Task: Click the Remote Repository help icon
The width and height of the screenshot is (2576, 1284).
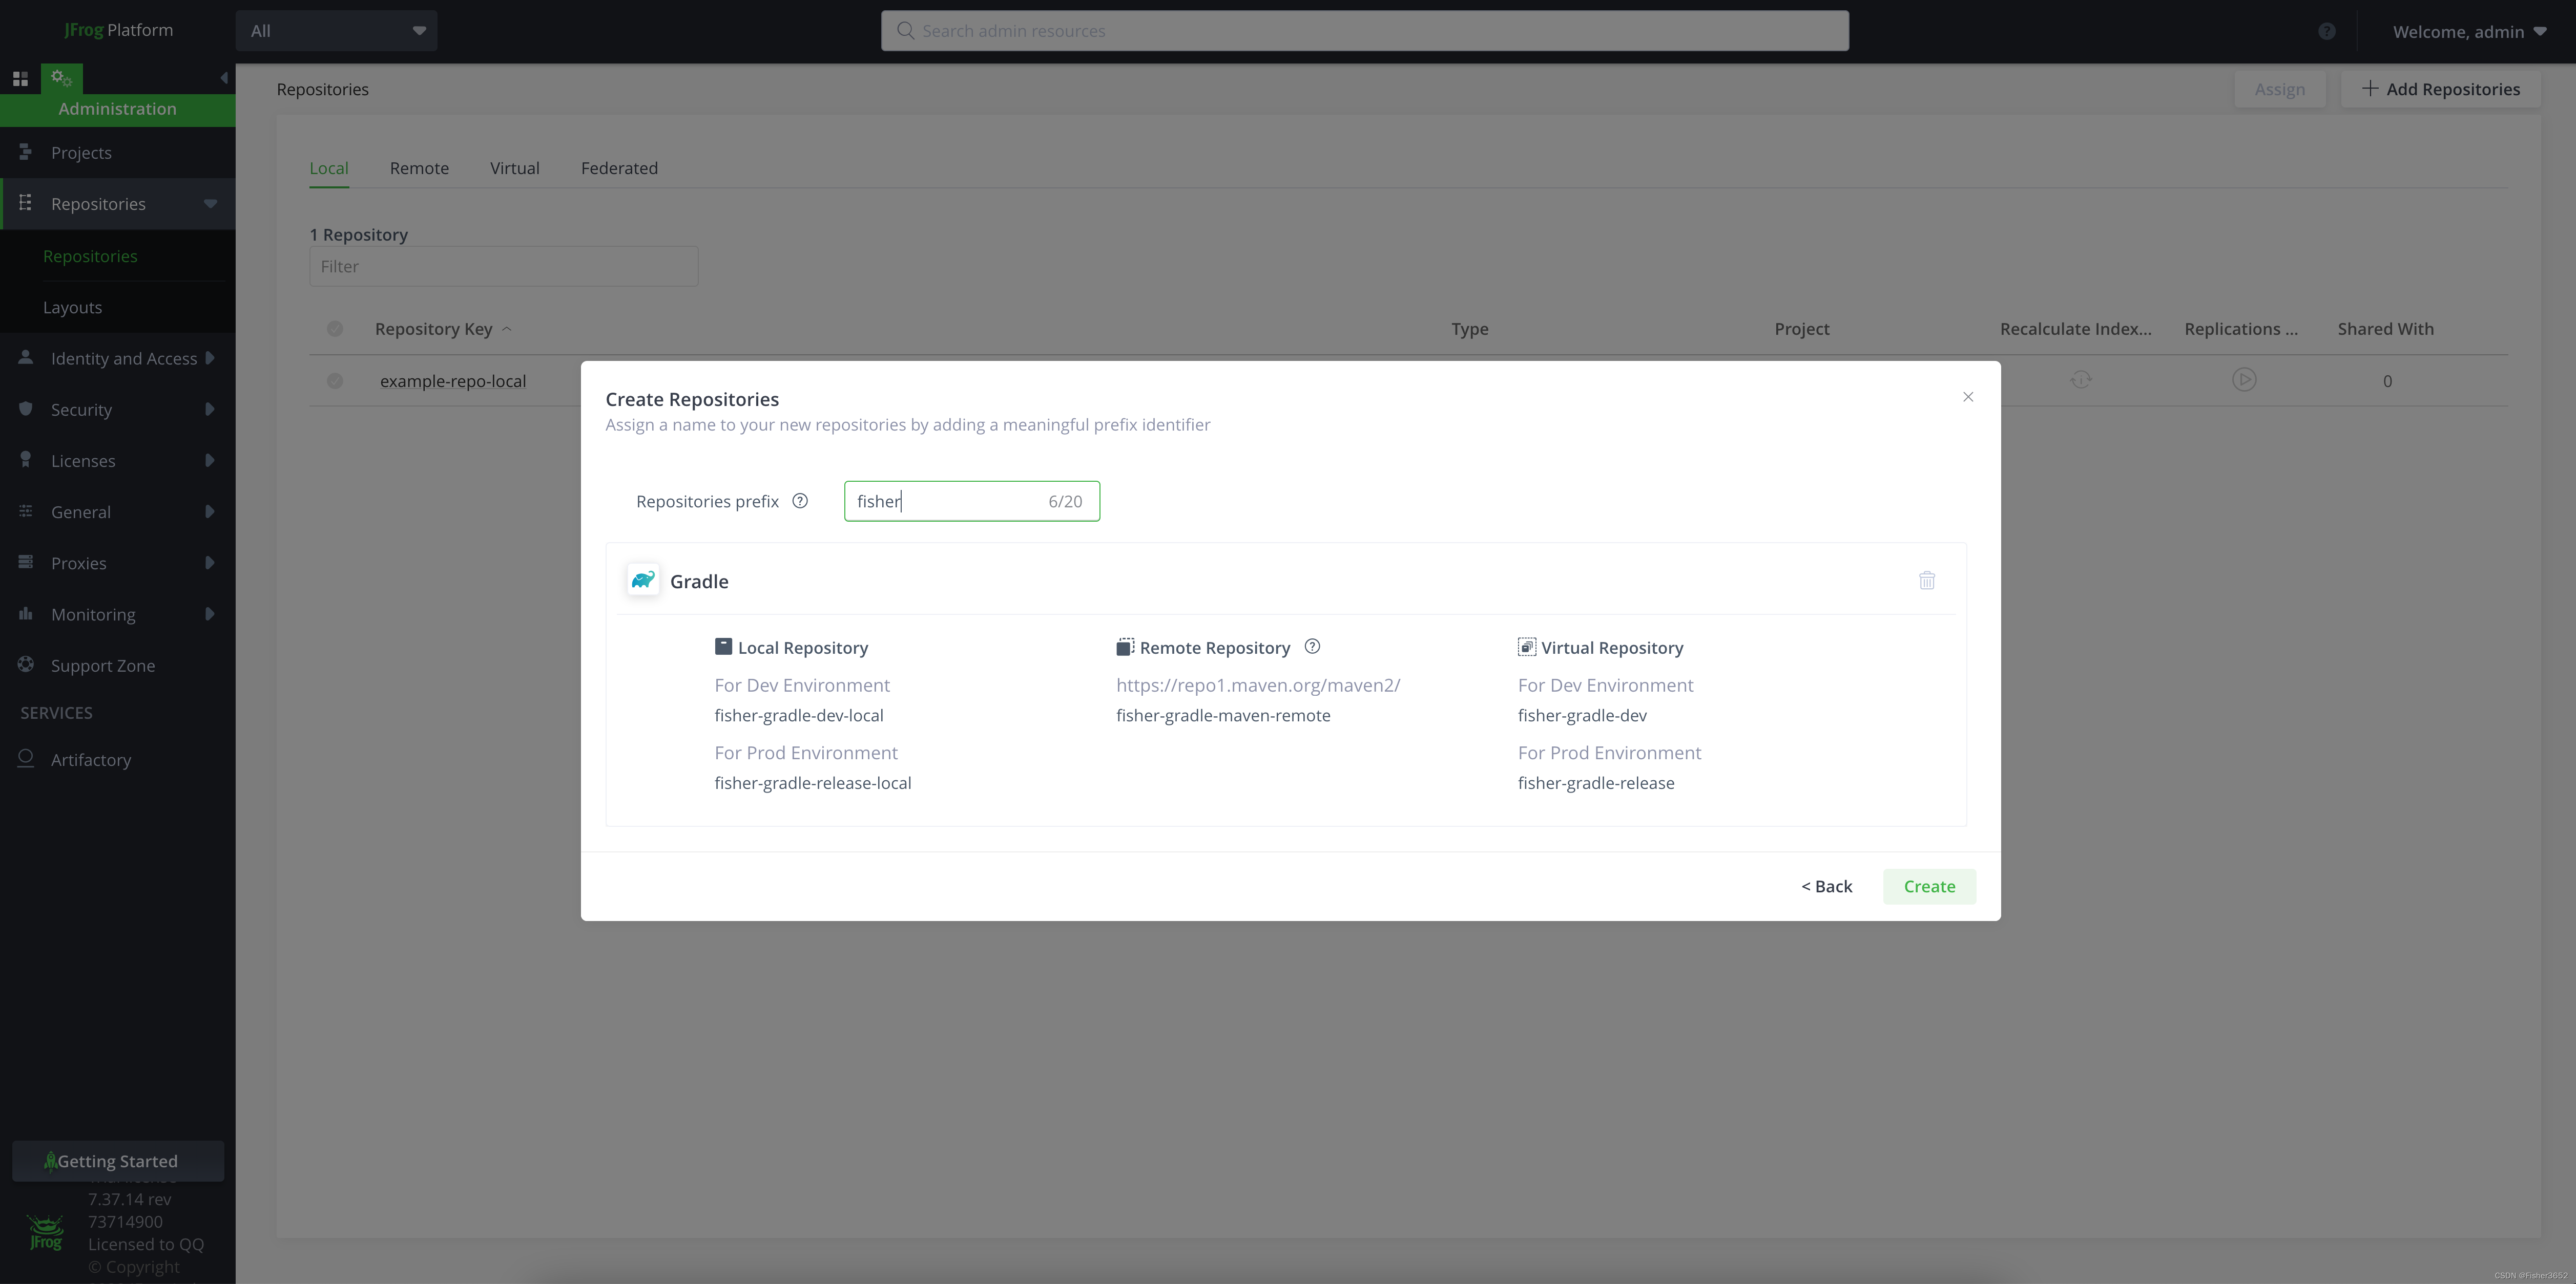Action: (x=1312, y=647)
